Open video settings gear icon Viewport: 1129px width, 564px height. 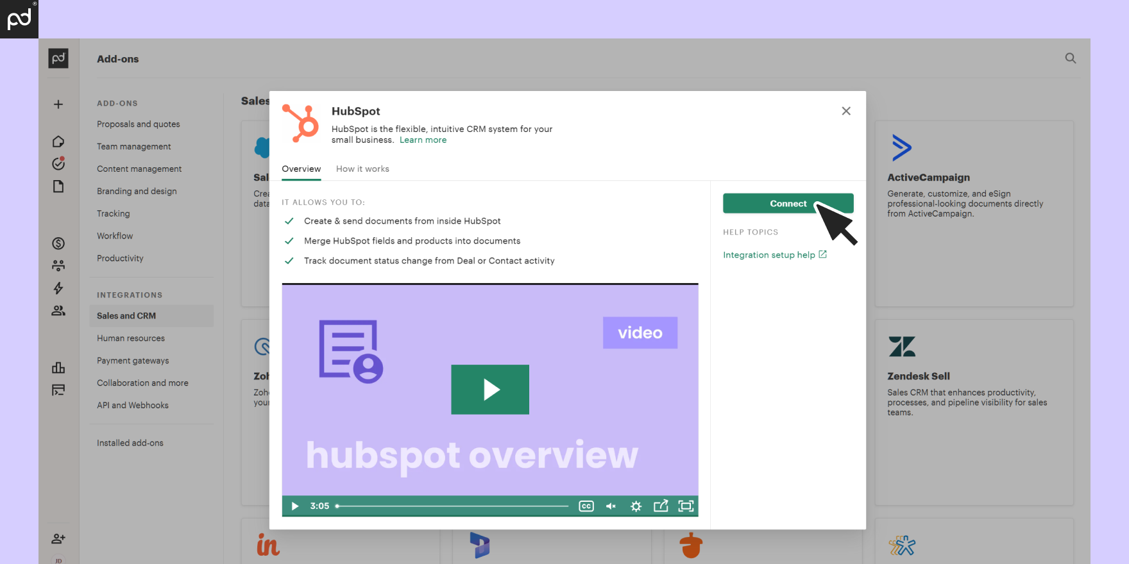[x=636, y=506]
